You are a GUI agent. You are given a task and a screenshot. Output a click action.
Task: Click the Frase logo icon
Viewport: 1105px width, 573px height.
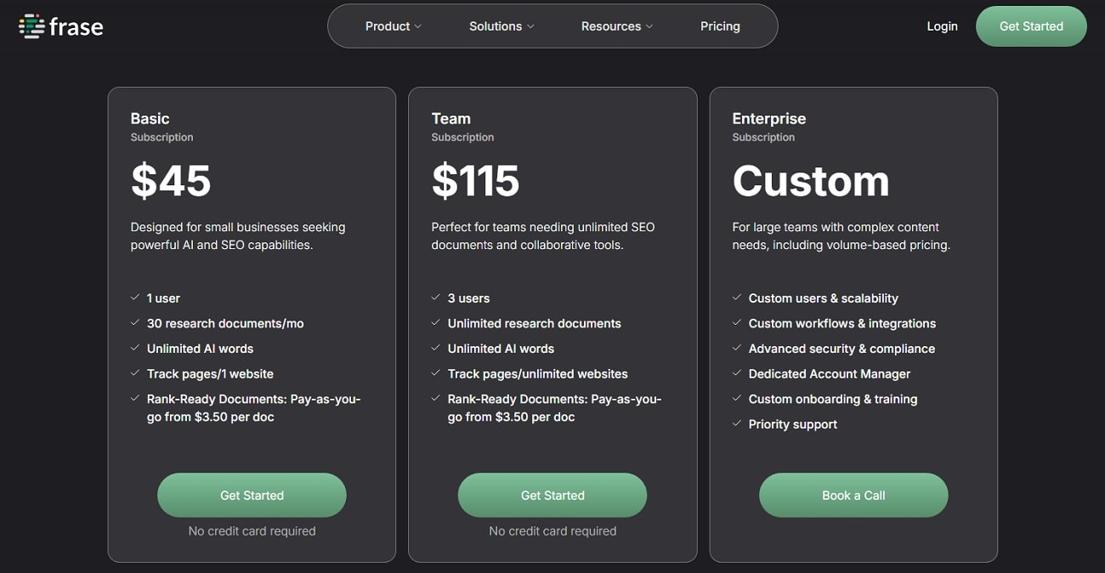tap(31, 26)
